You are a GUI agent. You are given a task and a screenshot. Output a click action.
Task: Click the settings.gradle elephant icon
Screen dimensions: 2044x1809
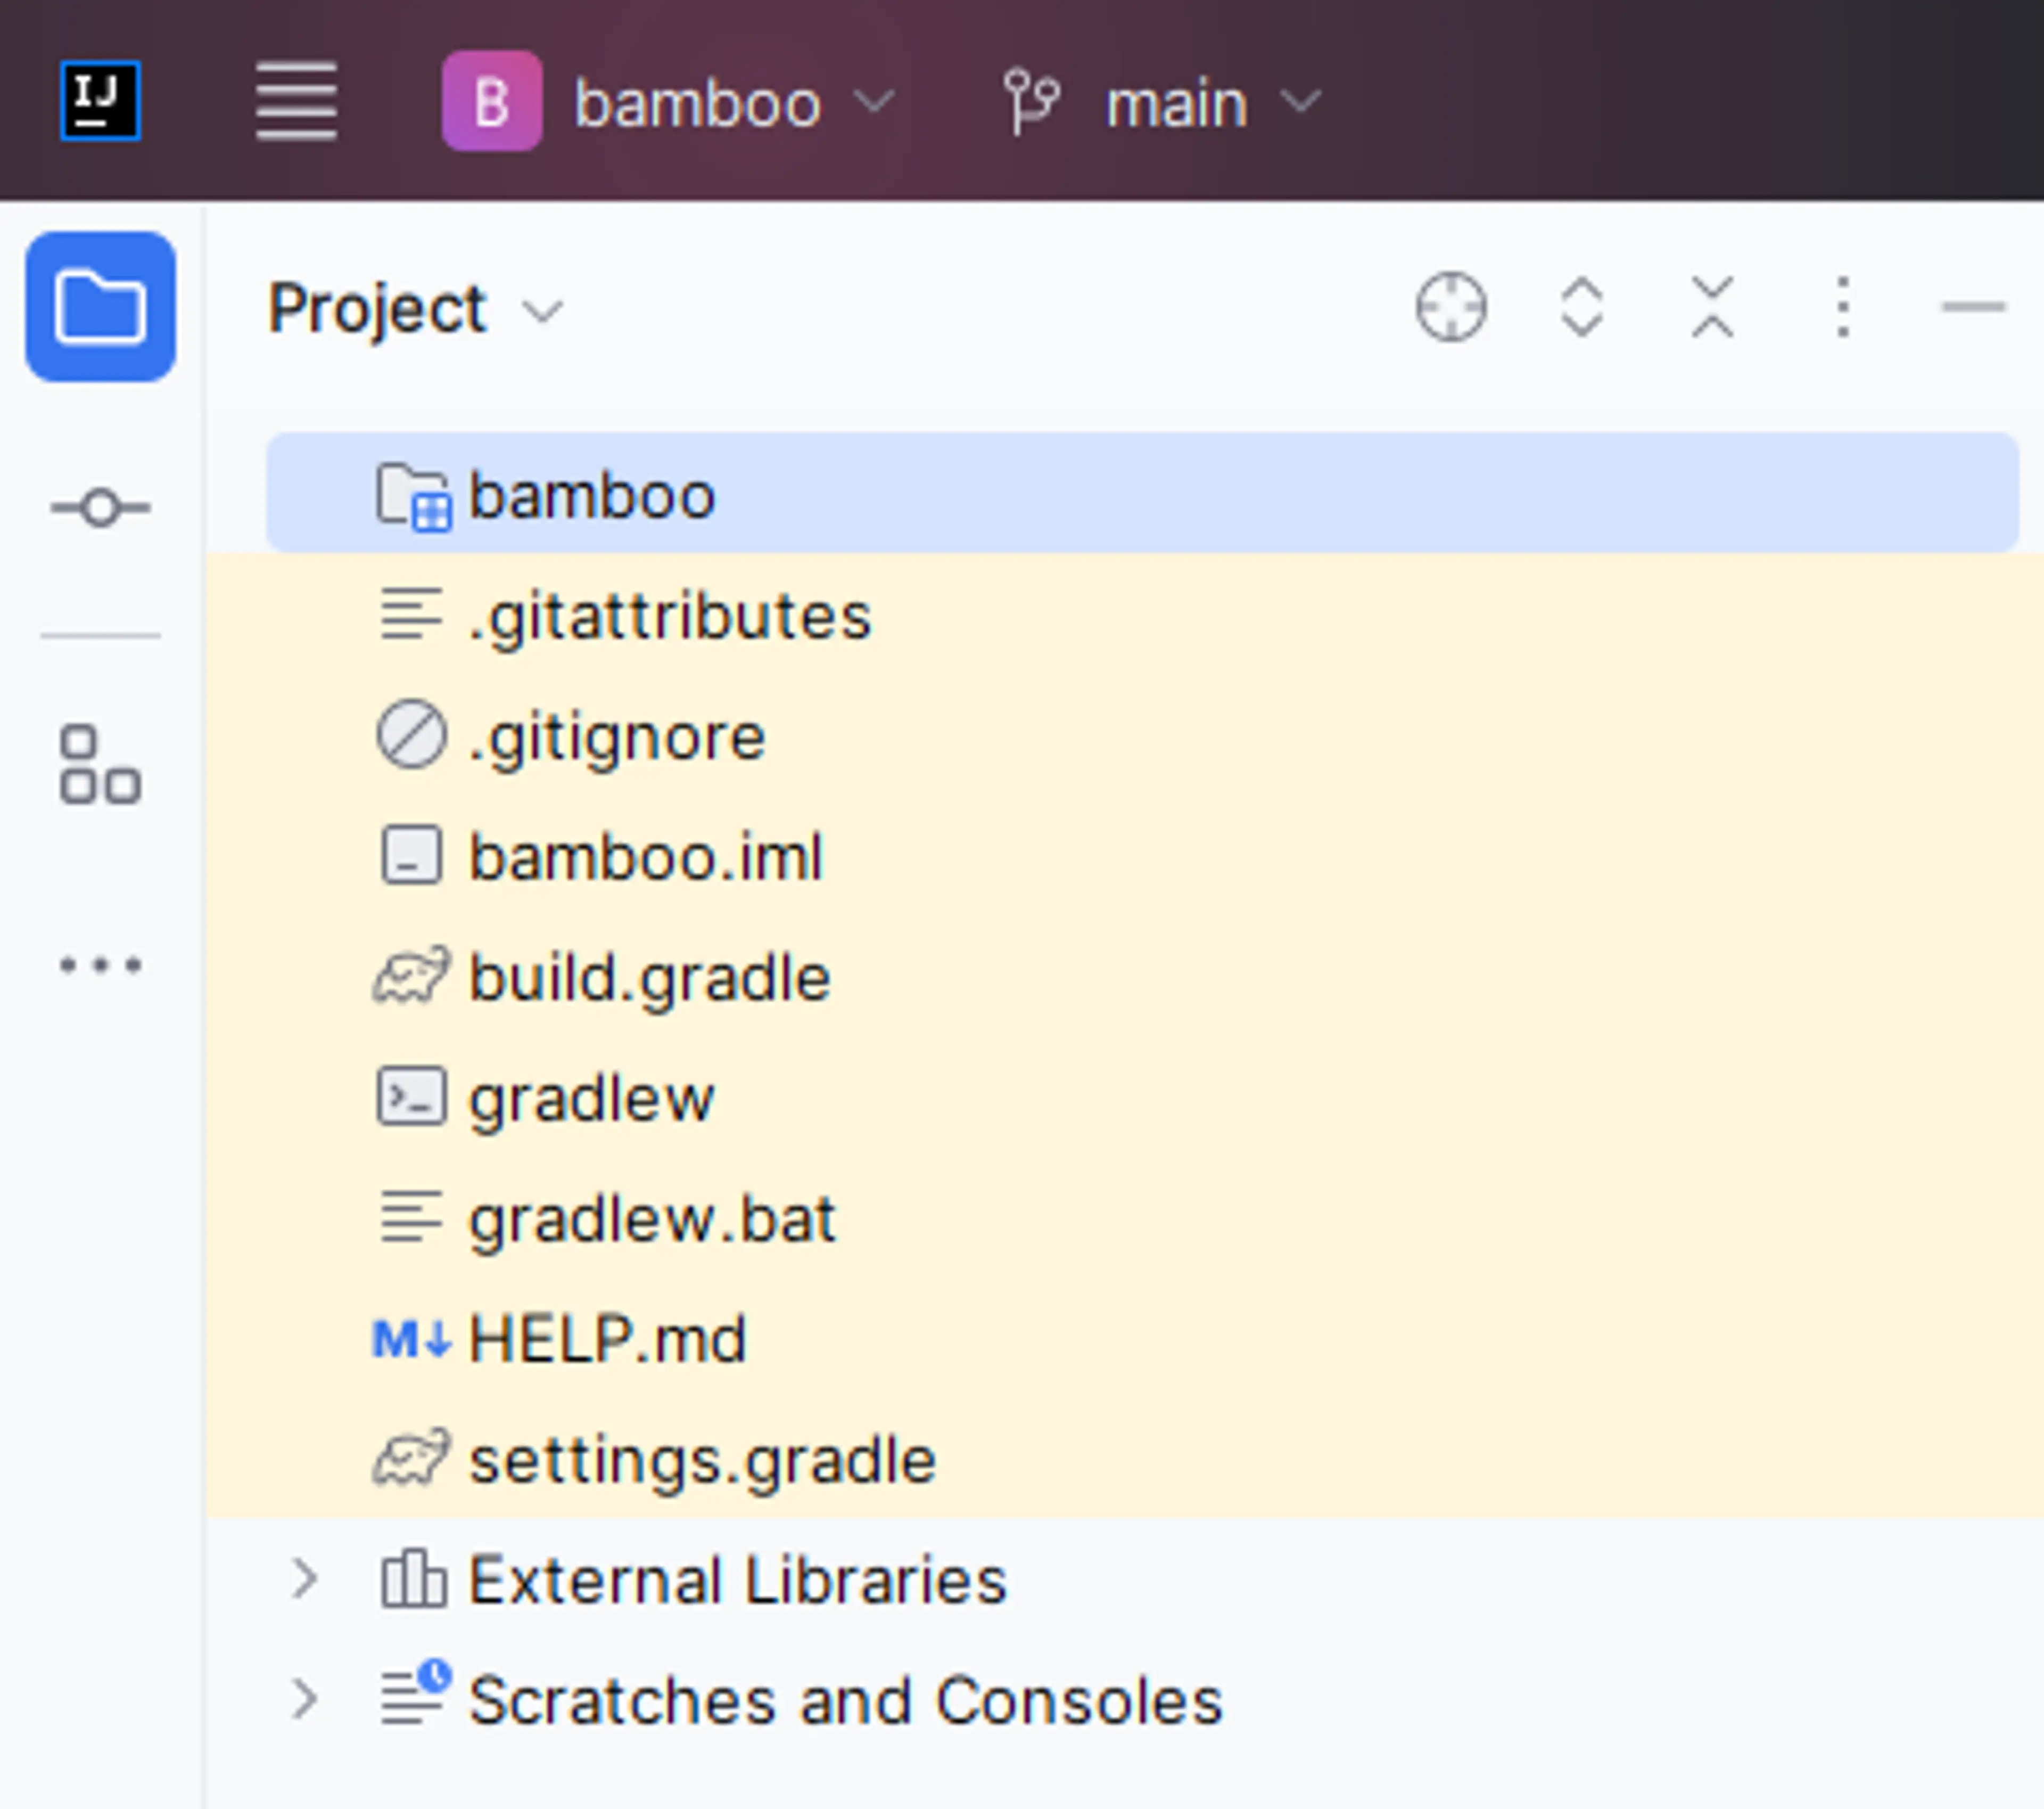click(x=411, y=1458)
